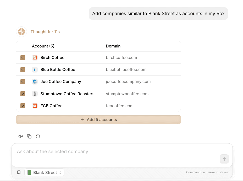Click the Birch Coffee logo icon
Image resolution: width=243 pixels, height=181 pixels.
[x=35, y=58]
